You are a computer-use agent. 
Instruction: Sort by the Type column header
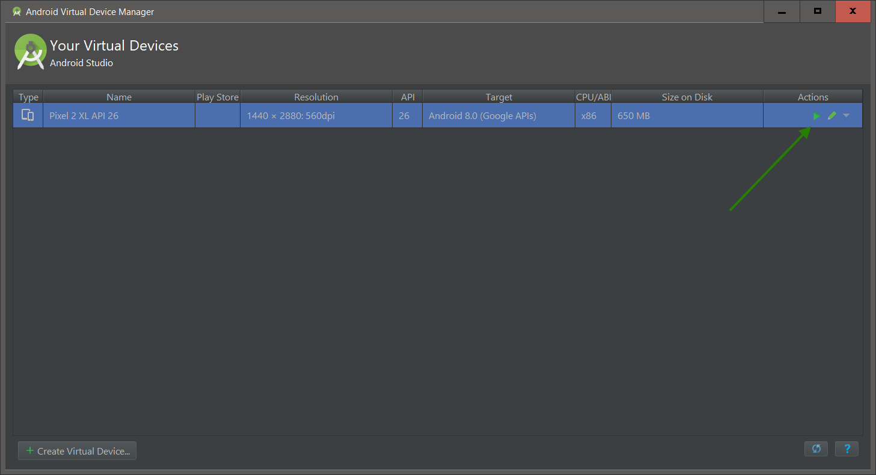coord(28,97)
